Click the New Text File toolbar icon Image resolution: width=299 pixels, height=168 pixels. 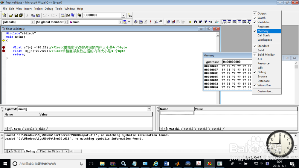pos(4,15)
